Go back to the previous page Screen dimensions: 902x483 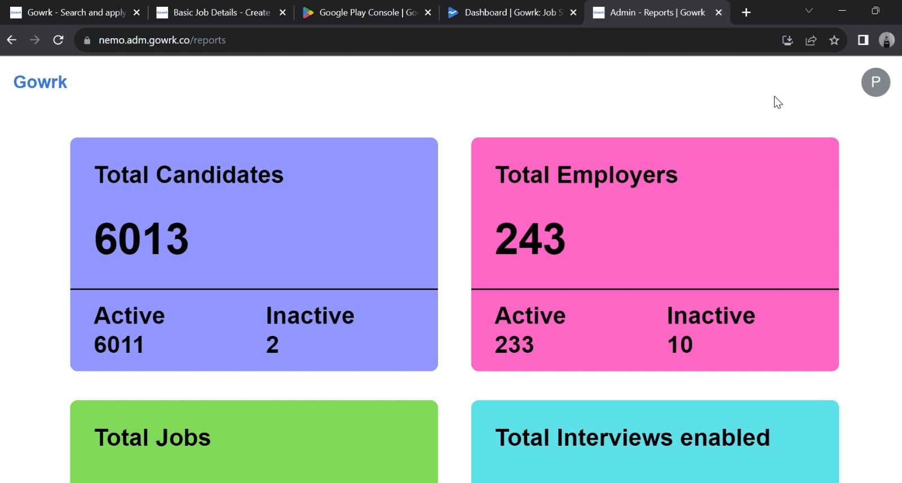(x=12, y=40)
